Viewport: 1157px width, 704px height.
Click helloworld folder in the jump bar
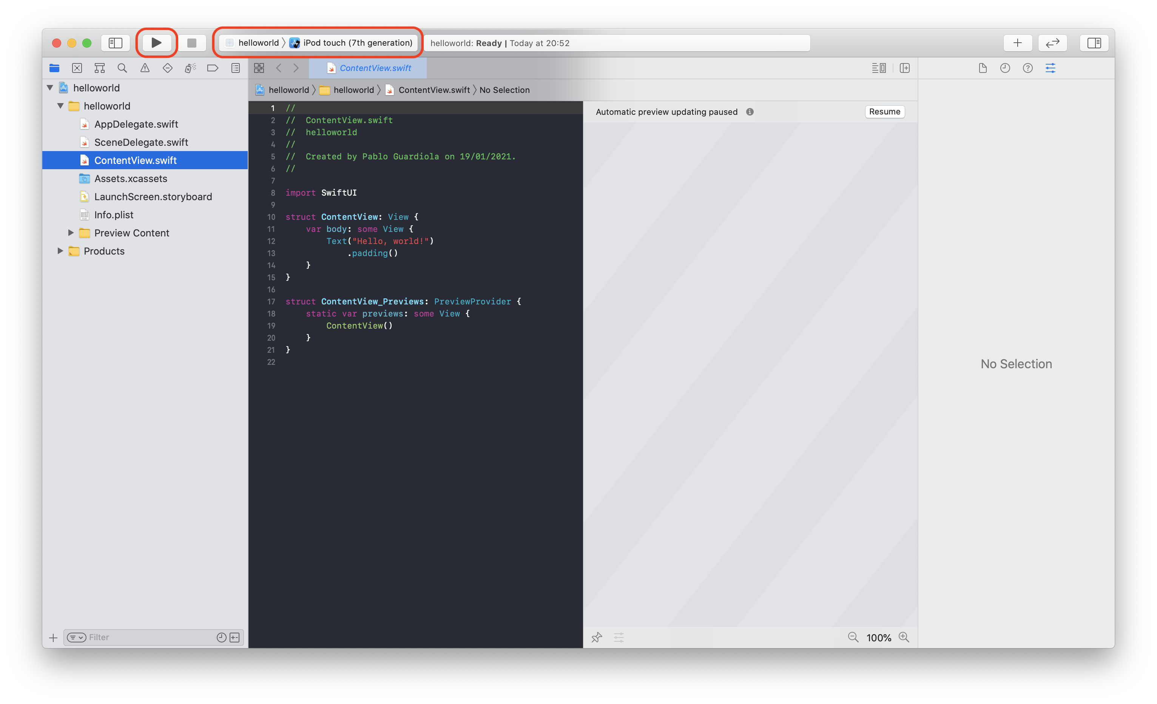coord(347,90)
